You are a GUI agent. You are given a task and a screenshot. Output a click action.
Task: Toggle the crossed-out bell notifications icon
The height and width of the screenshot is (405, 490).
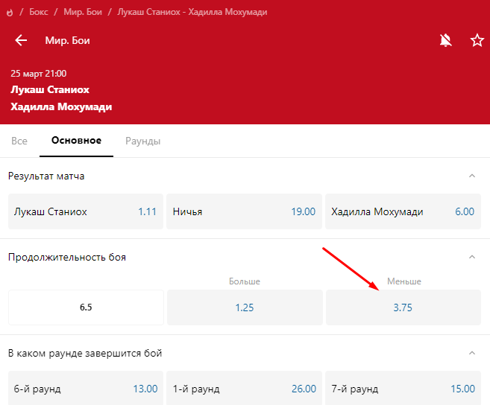[446, 40]
